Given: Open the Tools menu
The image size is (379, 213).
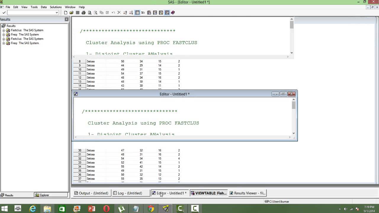Looking at the screenshot, I should point(34,7).
